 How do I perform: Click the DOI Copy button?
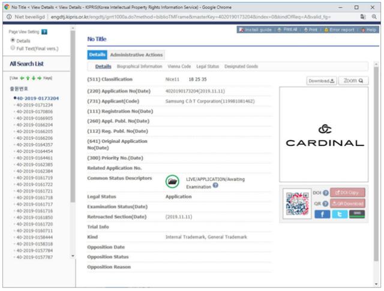pos(347,193)
